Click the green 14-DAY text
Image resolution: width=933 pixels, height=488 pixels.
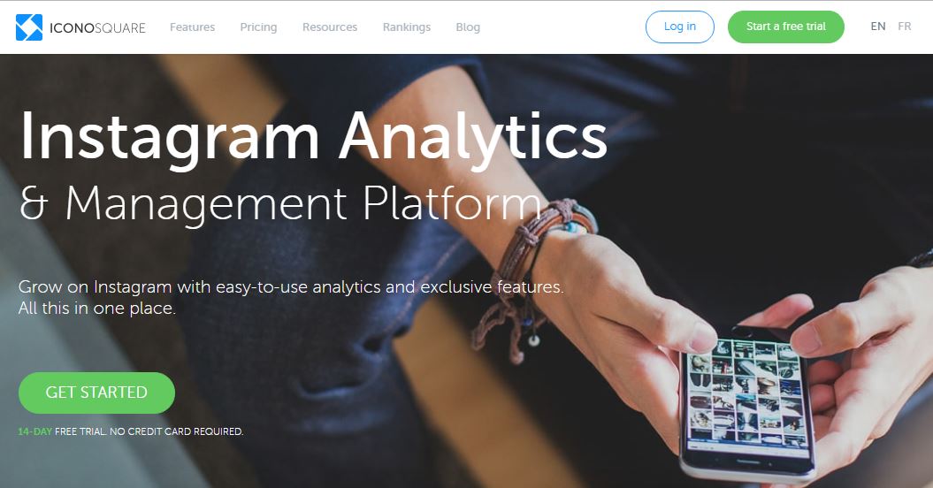[x=35, y=431]
